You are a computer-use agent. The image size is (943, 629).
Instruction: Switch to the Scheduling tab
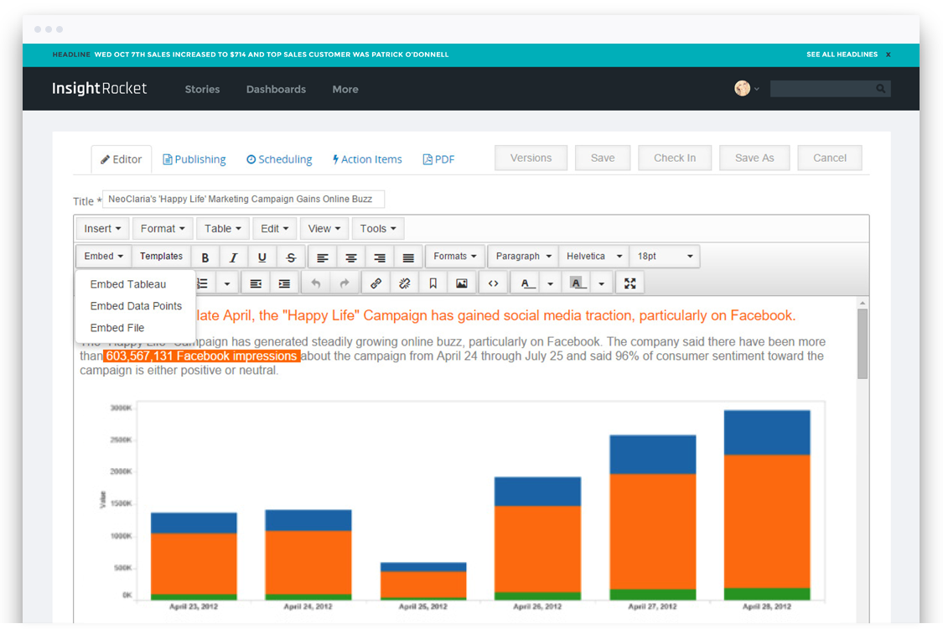point(279,159)
